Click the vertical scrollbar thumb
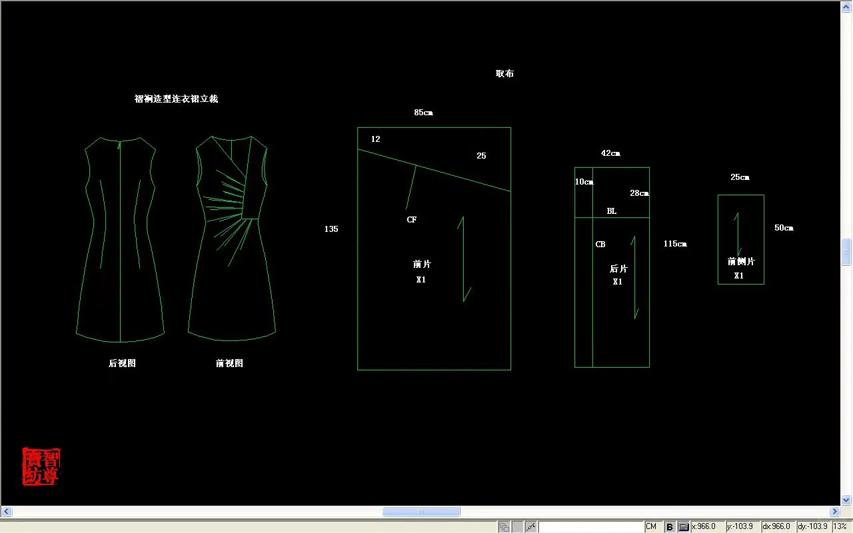853x533 pixels. click(x=846, y=252)
